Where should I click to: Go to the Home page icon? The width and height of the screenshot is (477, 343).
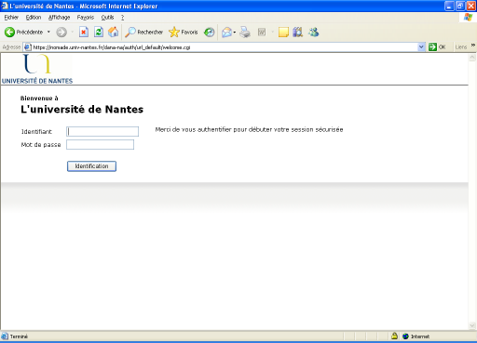(x=114, y=32)
